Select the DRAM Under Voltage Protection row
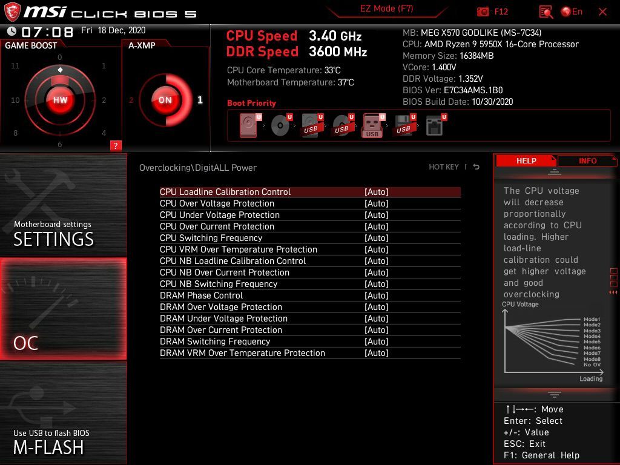Image resolution: width=620 pixels, height=465 pixels. point(310,318)
